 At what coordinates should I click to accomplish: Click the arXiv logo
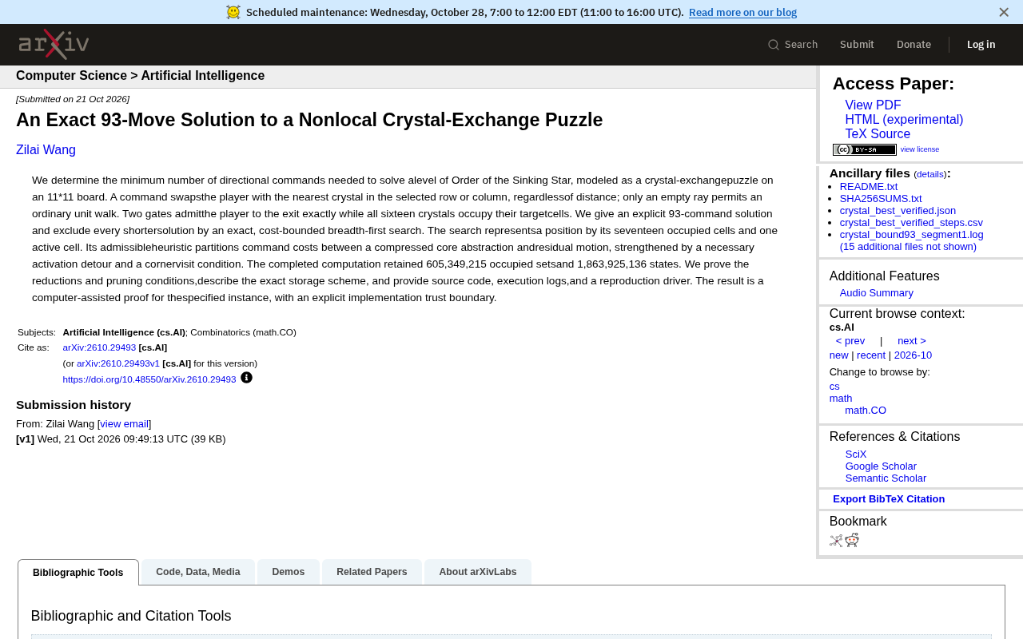54,44
